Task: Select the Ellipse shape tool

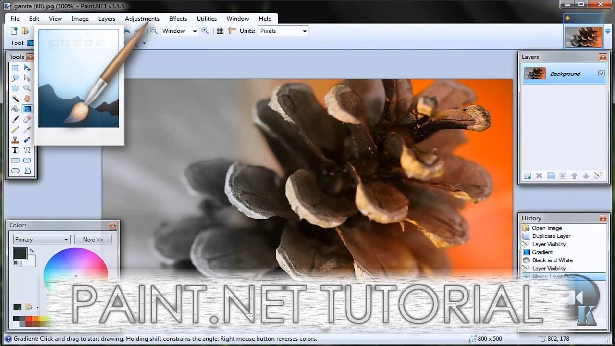Action: point(15,170)
